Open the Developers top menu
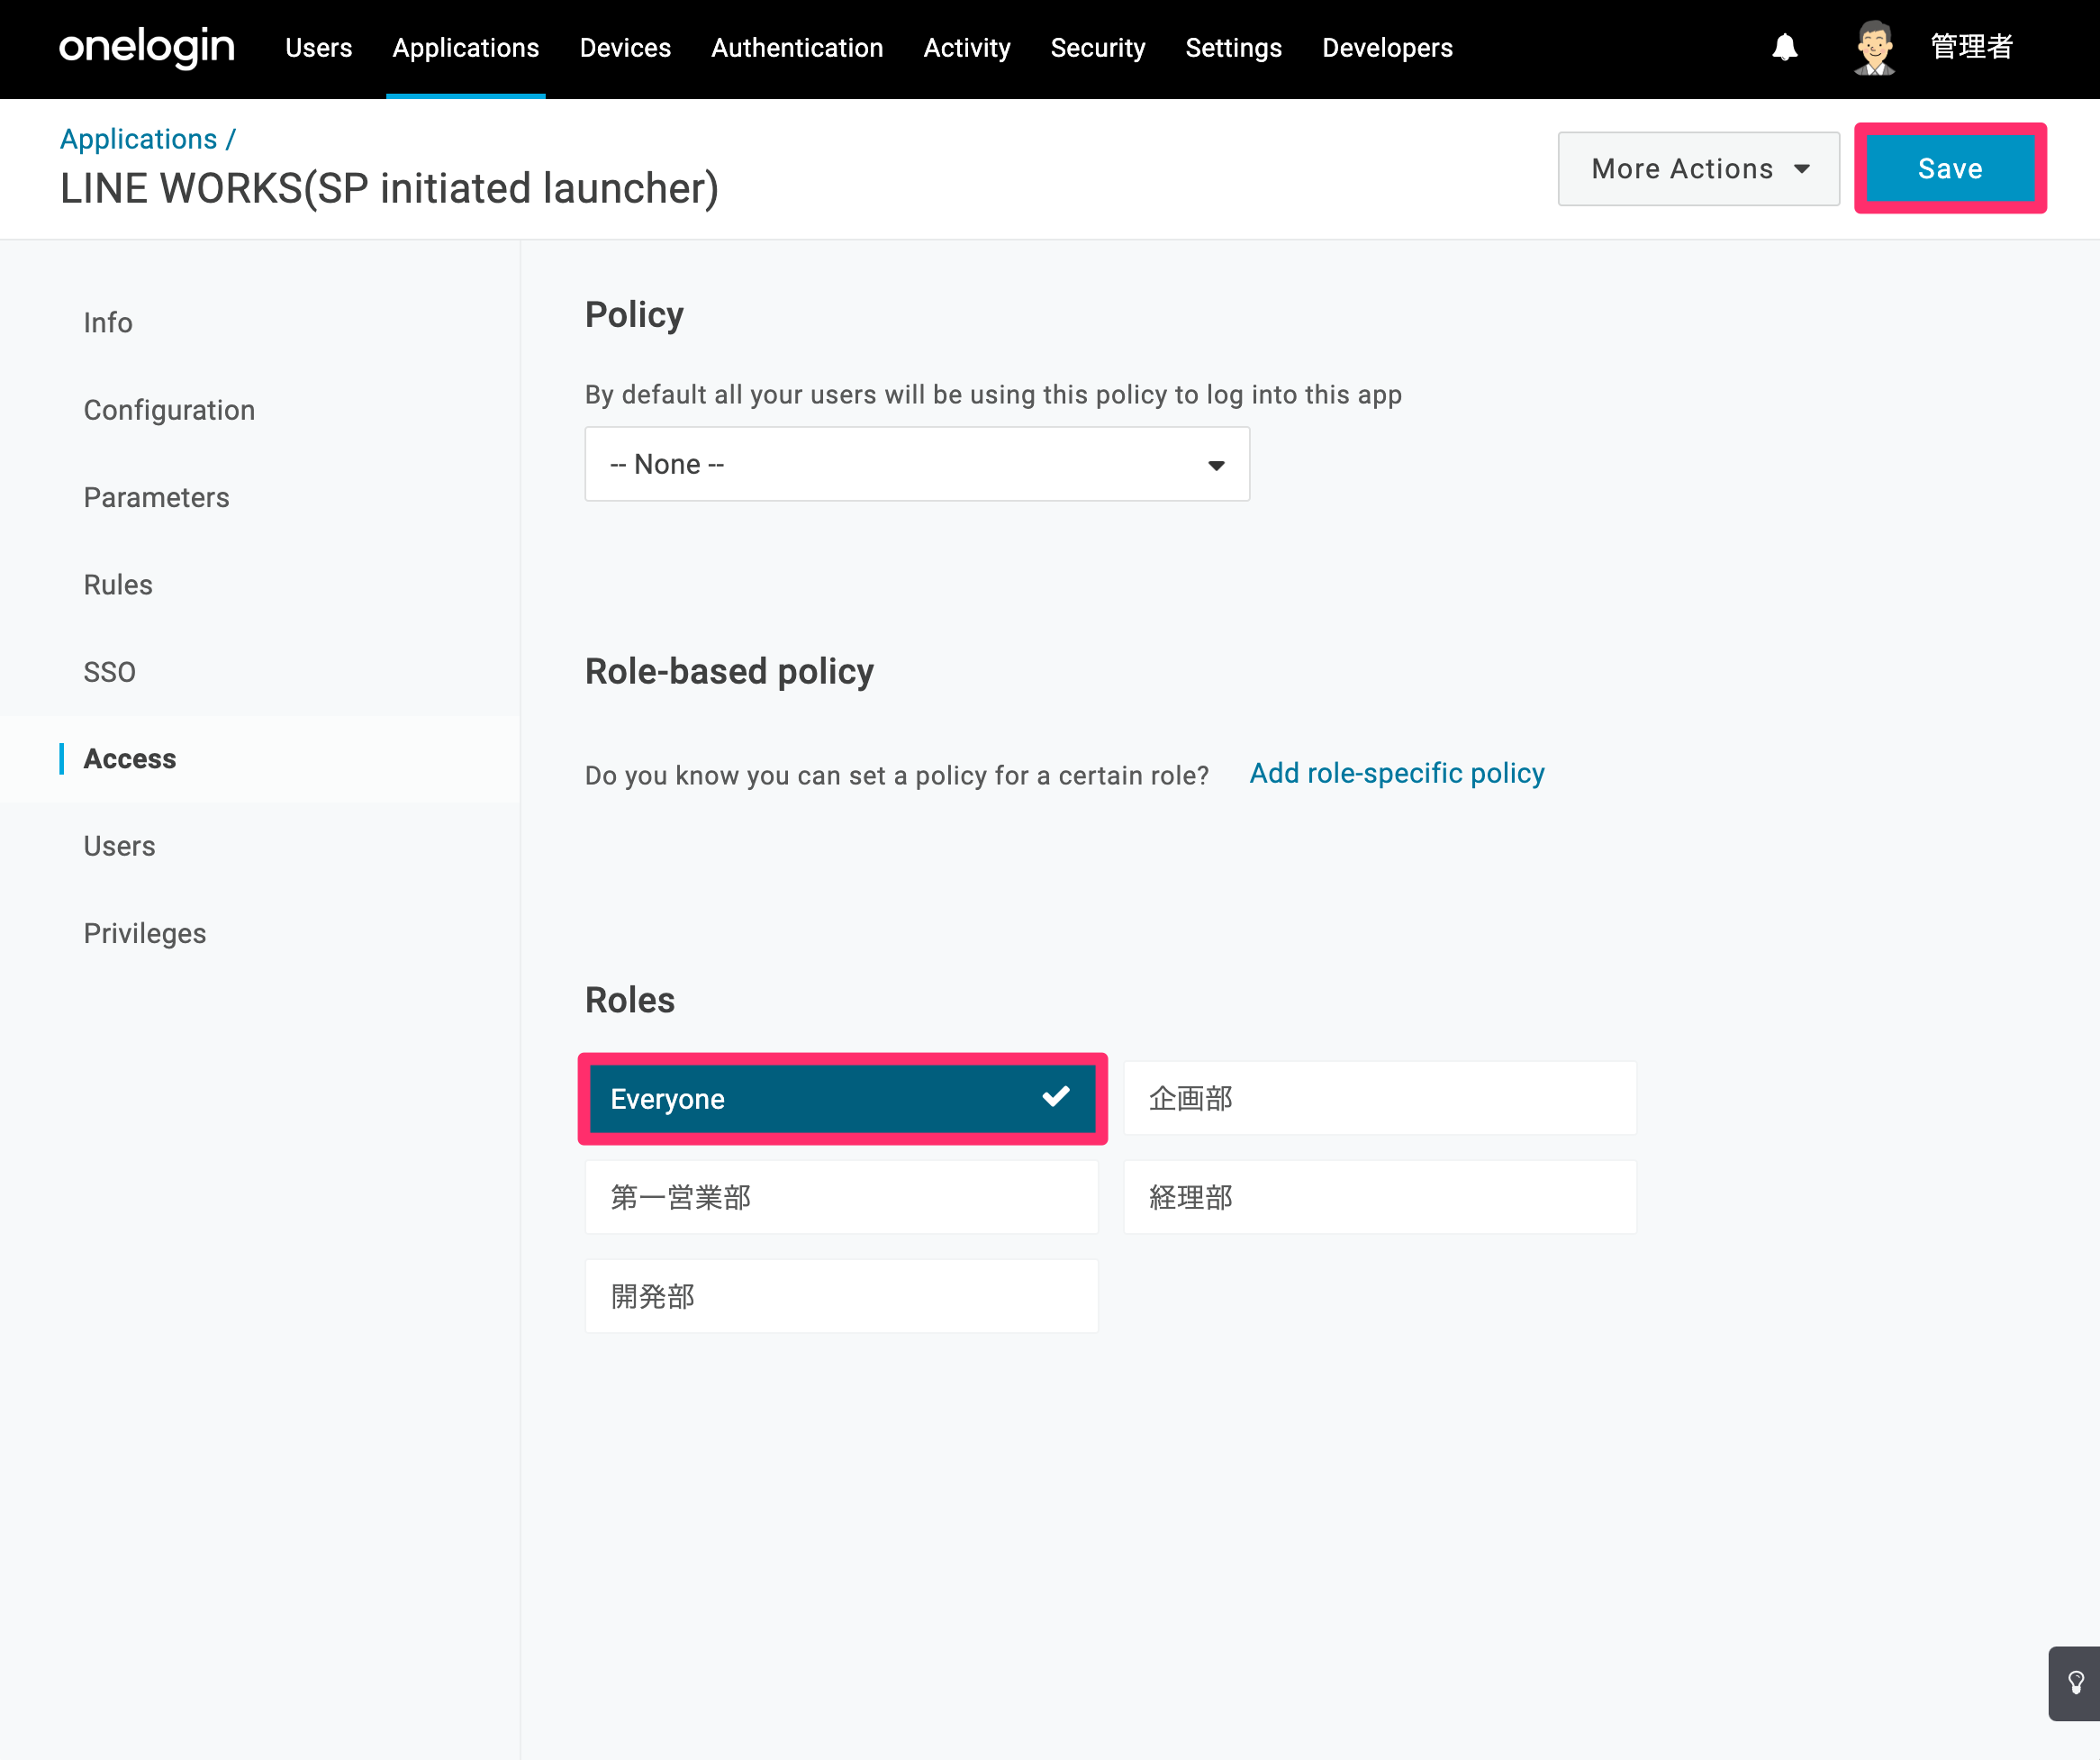Viewport: 2100px width, 1760px height. tap(1387, 48)
